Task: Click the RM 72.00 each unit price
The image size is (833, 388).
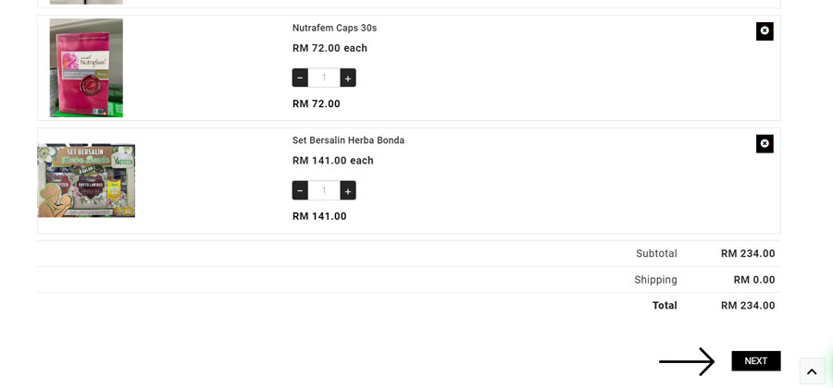Action: (x=329, y=48)
